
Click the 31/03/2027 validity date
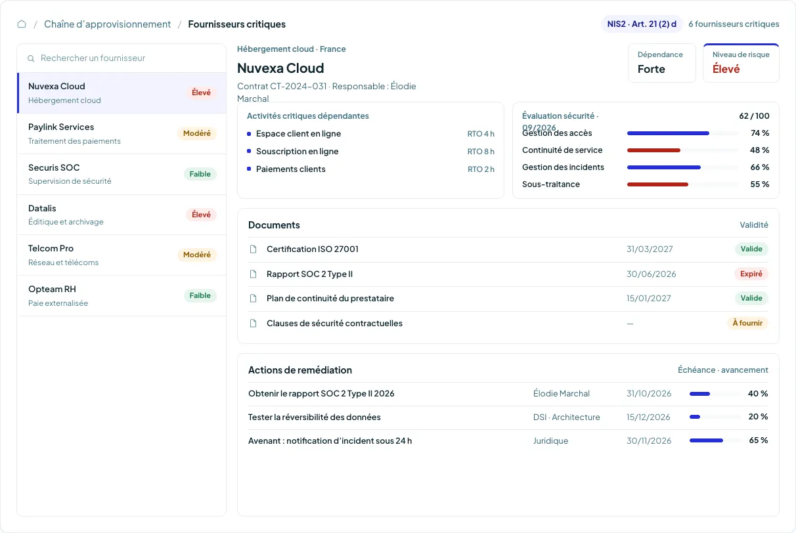point(650,249)
